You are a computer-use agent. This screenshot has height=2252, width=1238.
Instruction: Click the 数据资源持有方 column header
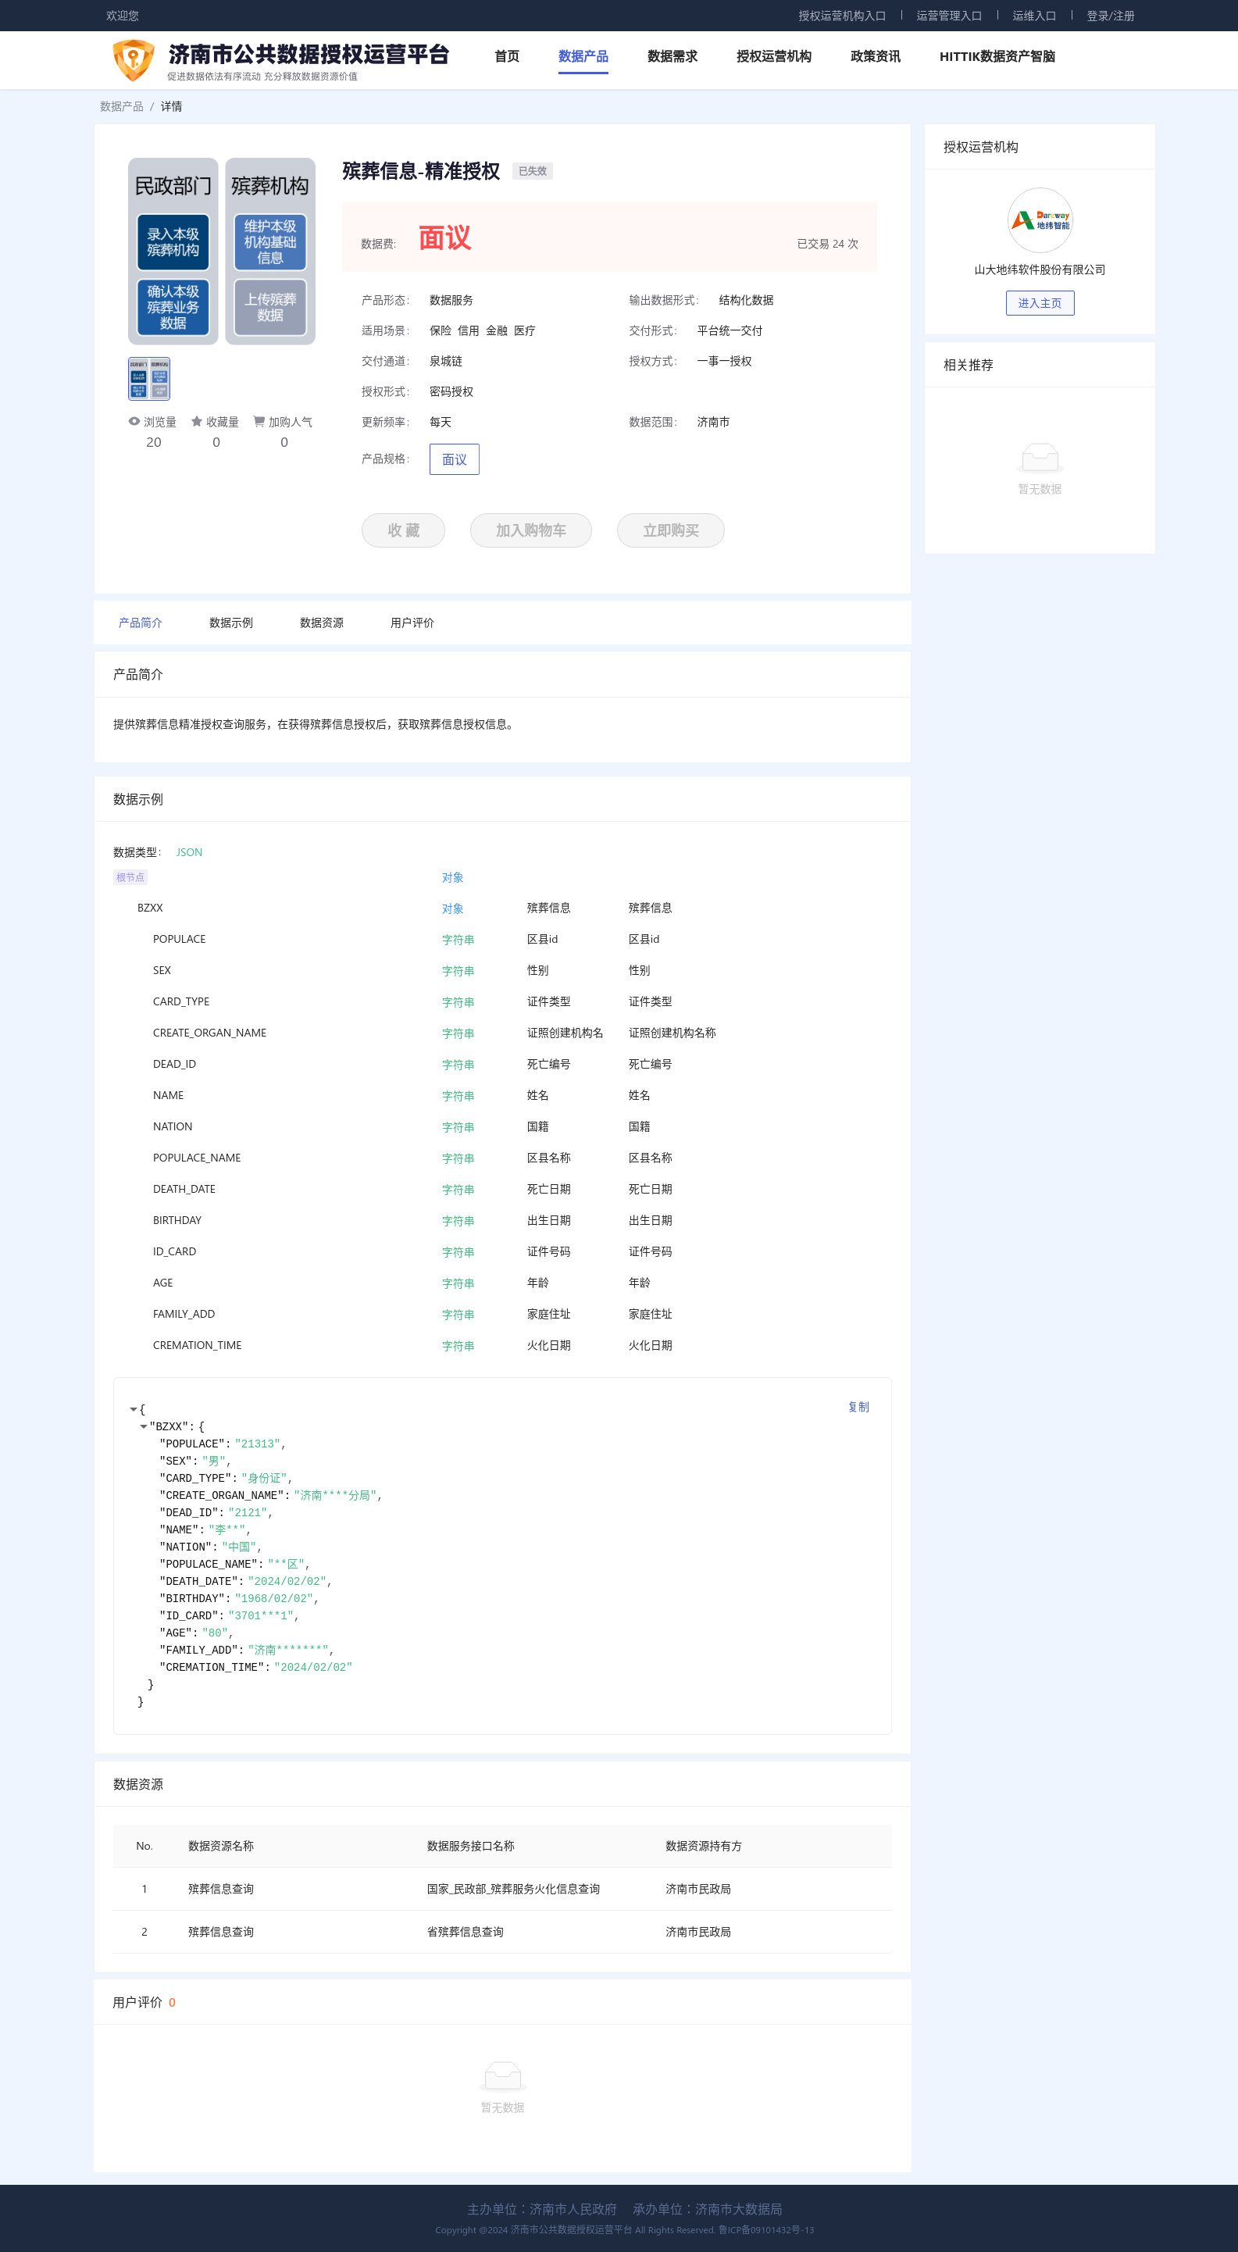704,1846
